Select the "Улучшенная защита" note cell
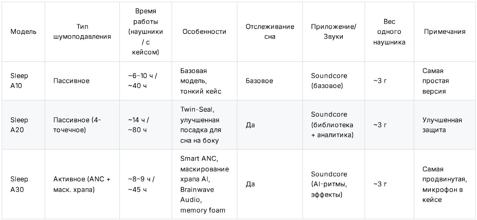Image resolution: width=477 pixels, height=220 pixels. 442,125
